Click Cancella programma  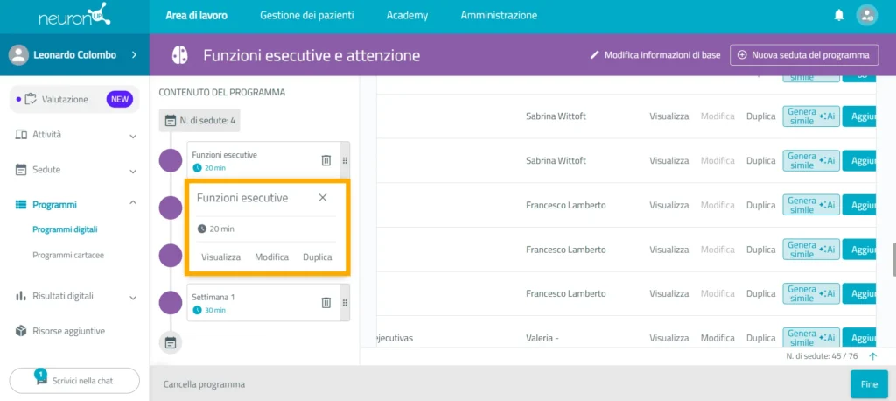[x=204, y=384]
